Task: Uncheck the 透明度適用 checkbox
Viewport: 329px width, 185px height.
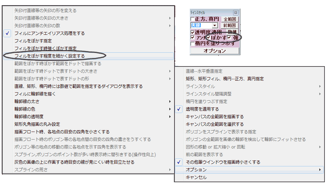Action: 192,32
